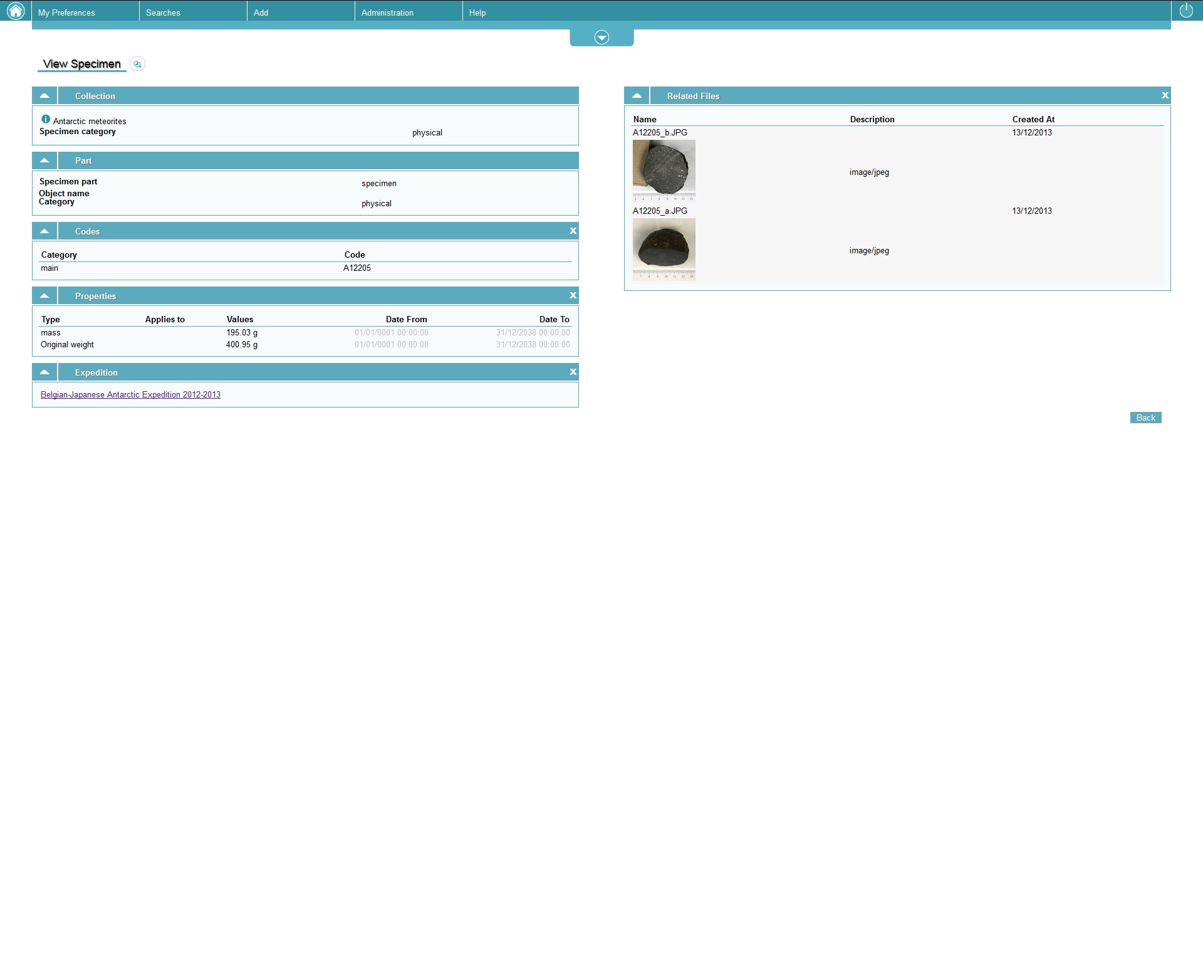
Task: Open the Searches menu
Action: (163, 13)
